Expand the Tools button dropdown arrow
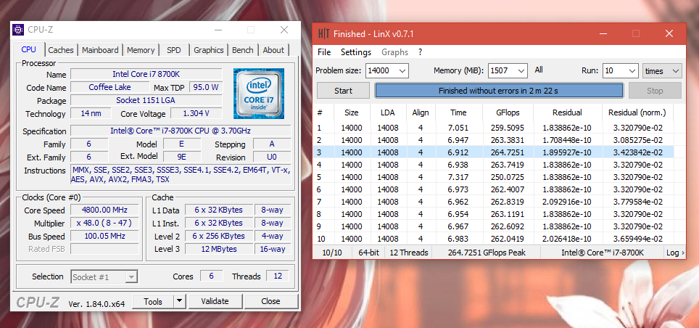Image resolution: width=699 pixels, height=328 pixels. pyautogui.click(x=179, y=301)
